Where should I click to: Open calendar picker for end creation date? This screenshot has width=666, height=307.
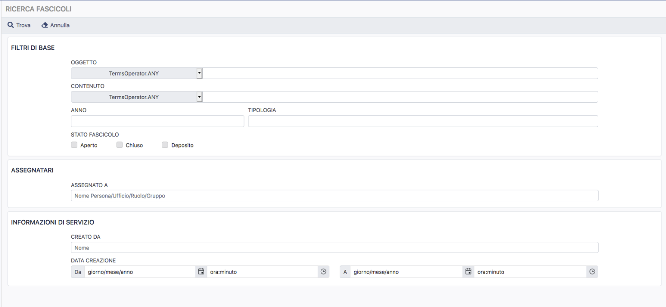pos(469,272)
